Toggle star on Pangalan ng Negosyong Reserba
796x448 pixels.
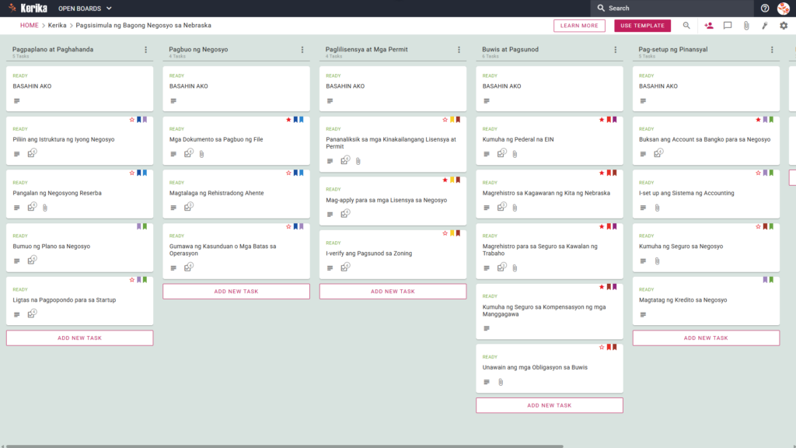pyautogui.click(x=132, y=173)
